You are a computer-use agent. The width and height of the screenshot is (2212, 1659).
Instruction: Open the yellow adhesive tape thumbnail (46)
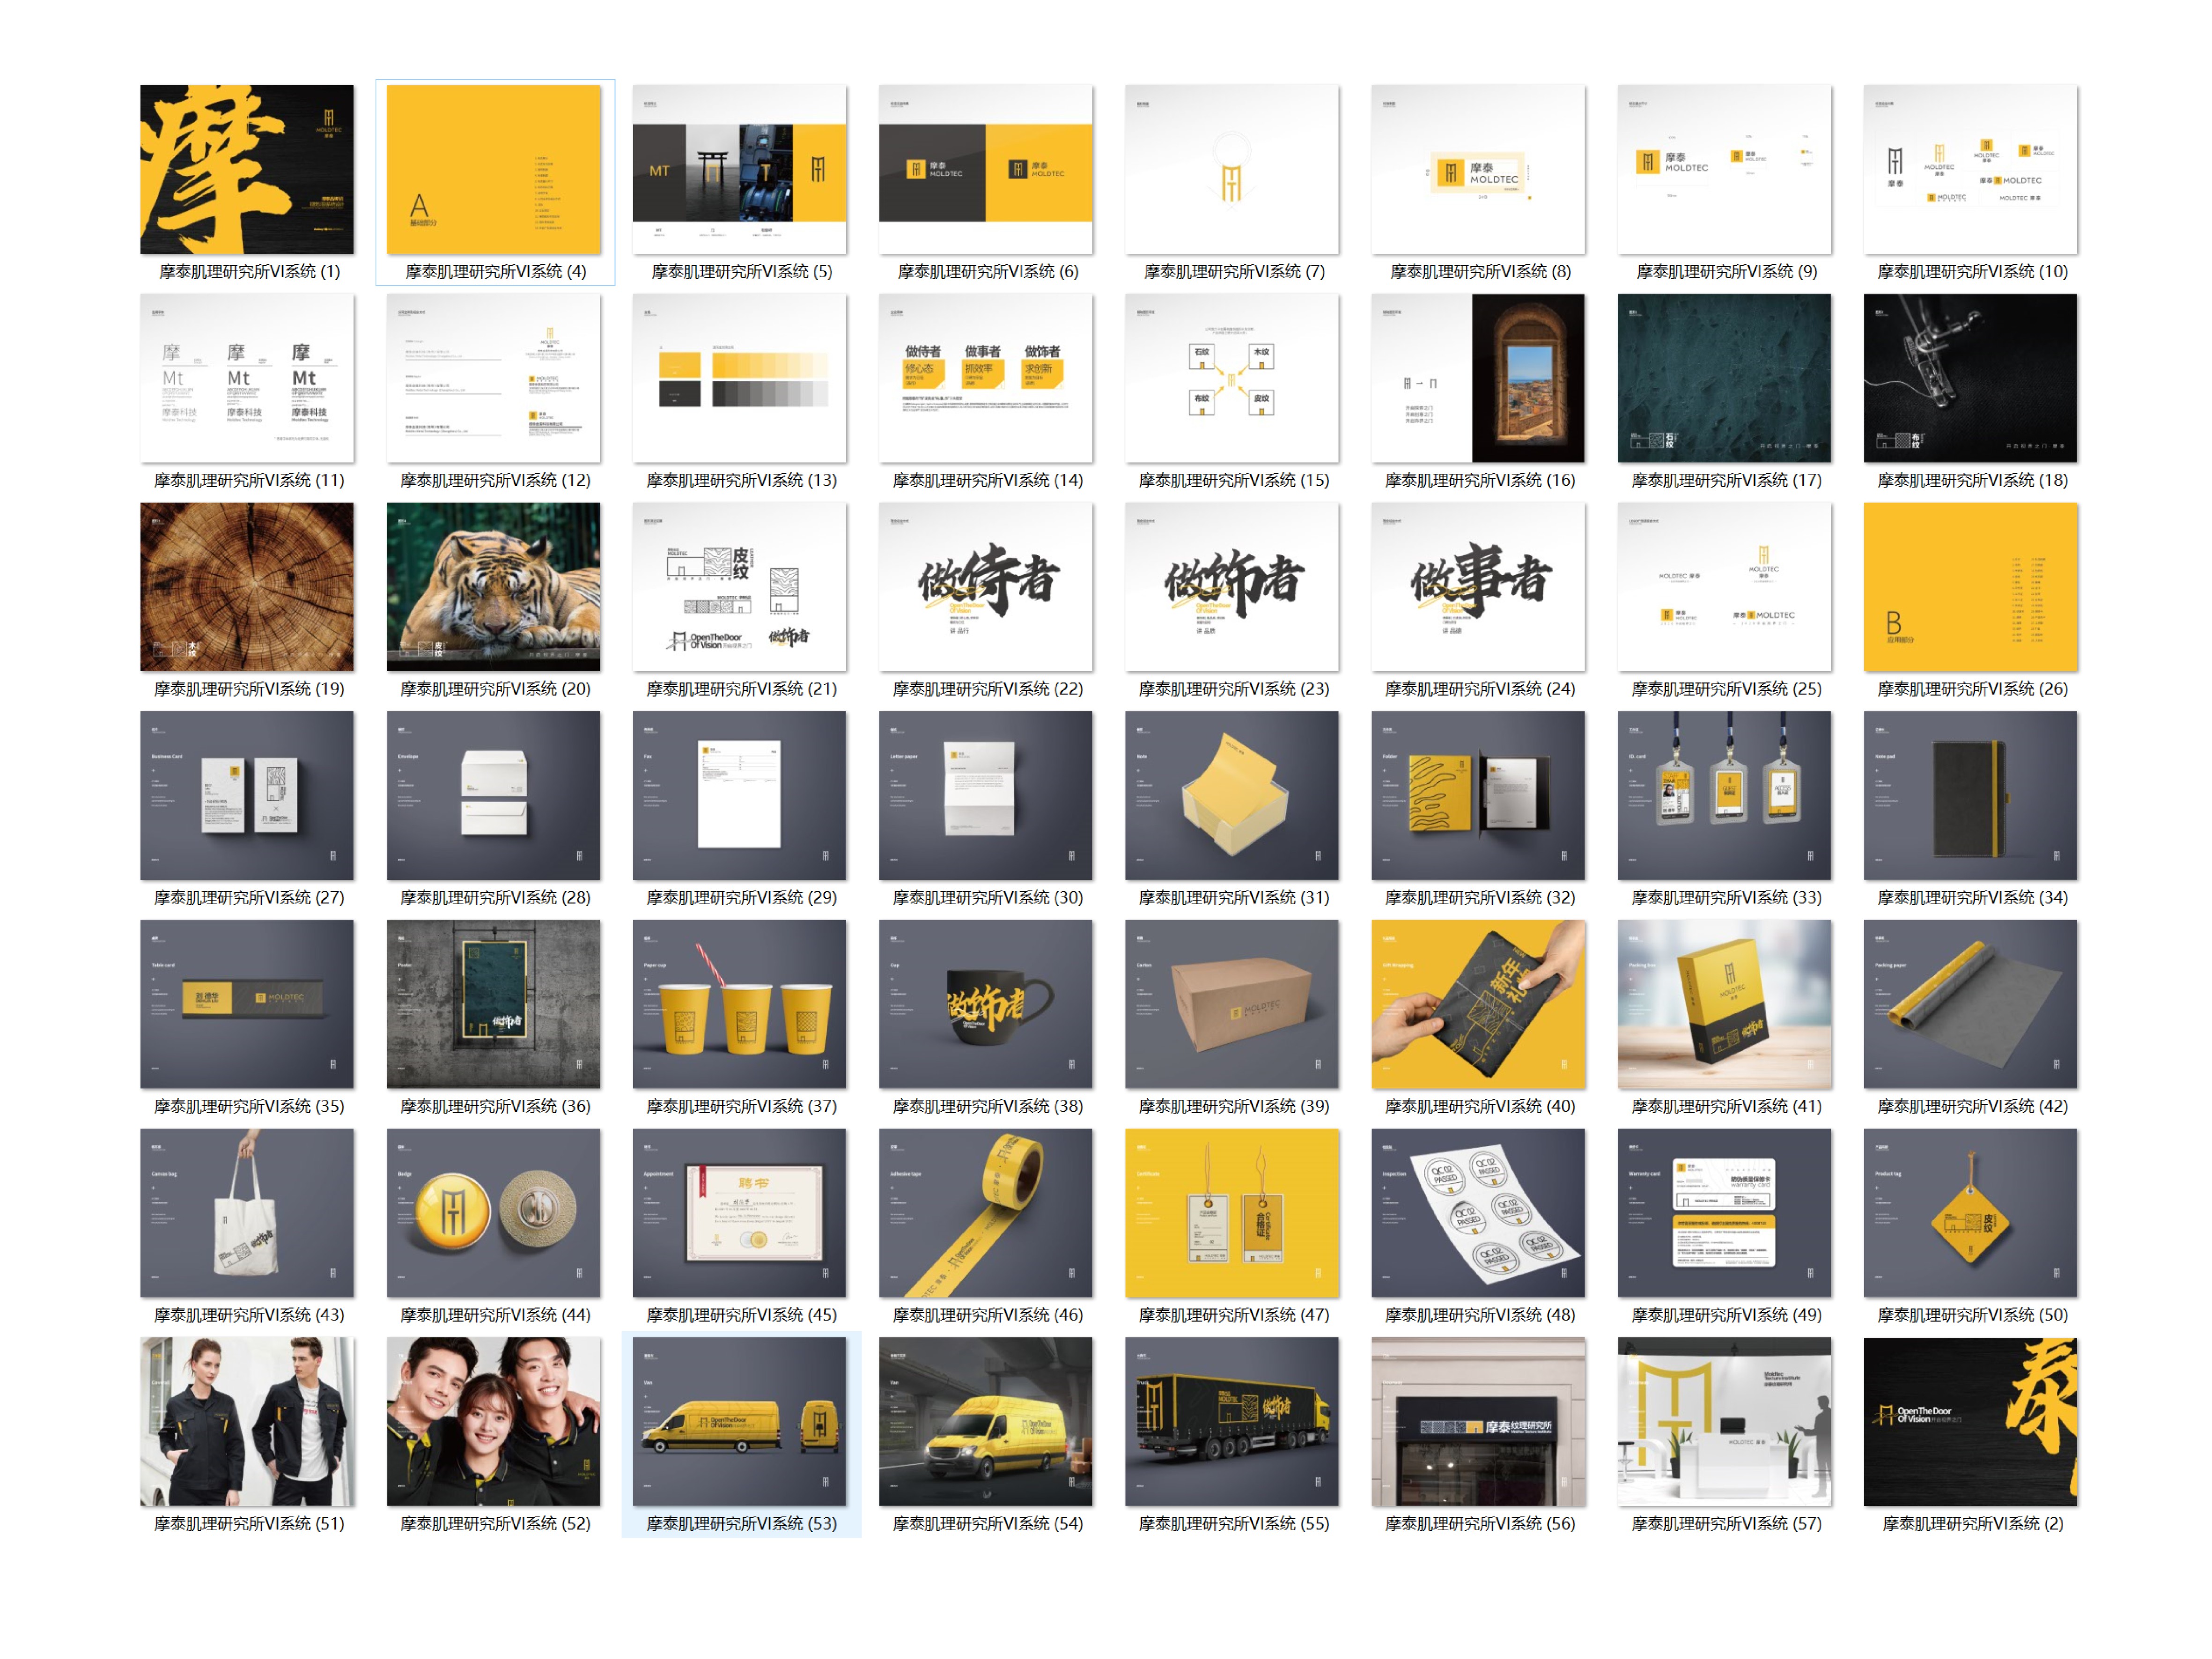985,1213
